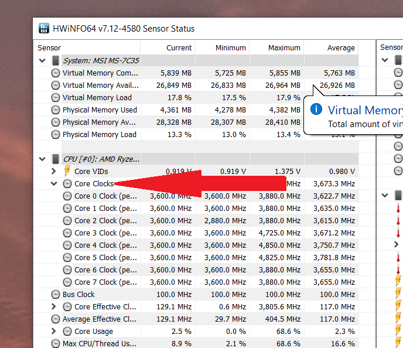This screenshot has height=348, width=403.
Task: Click the Current column header
Action: (179, 48)
